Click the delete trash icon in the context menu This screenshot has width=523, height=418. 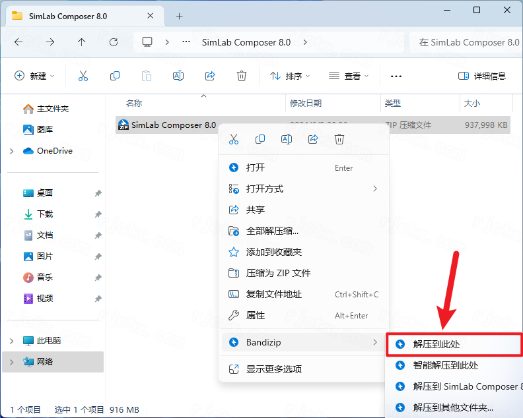coord(339,139)
